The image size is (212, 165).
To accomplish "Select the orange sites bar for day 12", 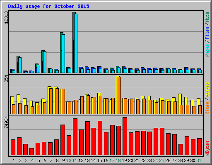I will (82, 105).
